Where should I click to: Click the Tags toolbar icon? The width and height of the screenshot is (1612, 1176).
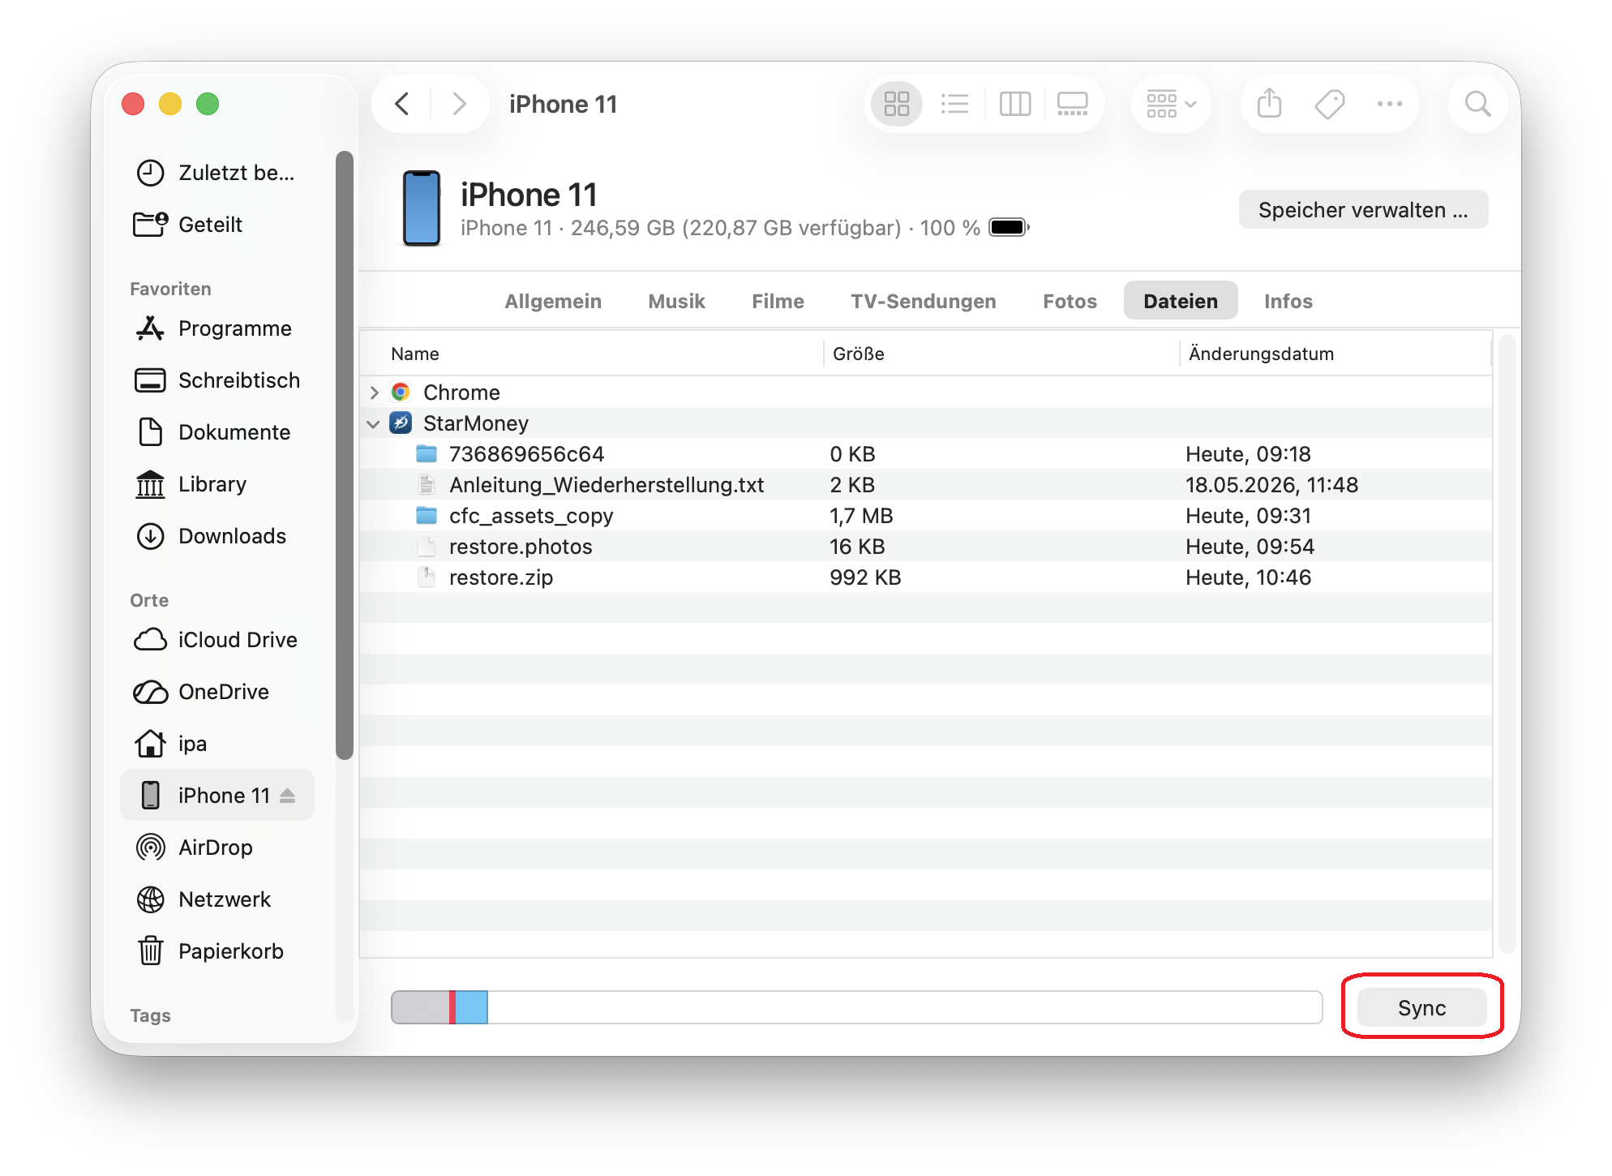point(1330,104)
